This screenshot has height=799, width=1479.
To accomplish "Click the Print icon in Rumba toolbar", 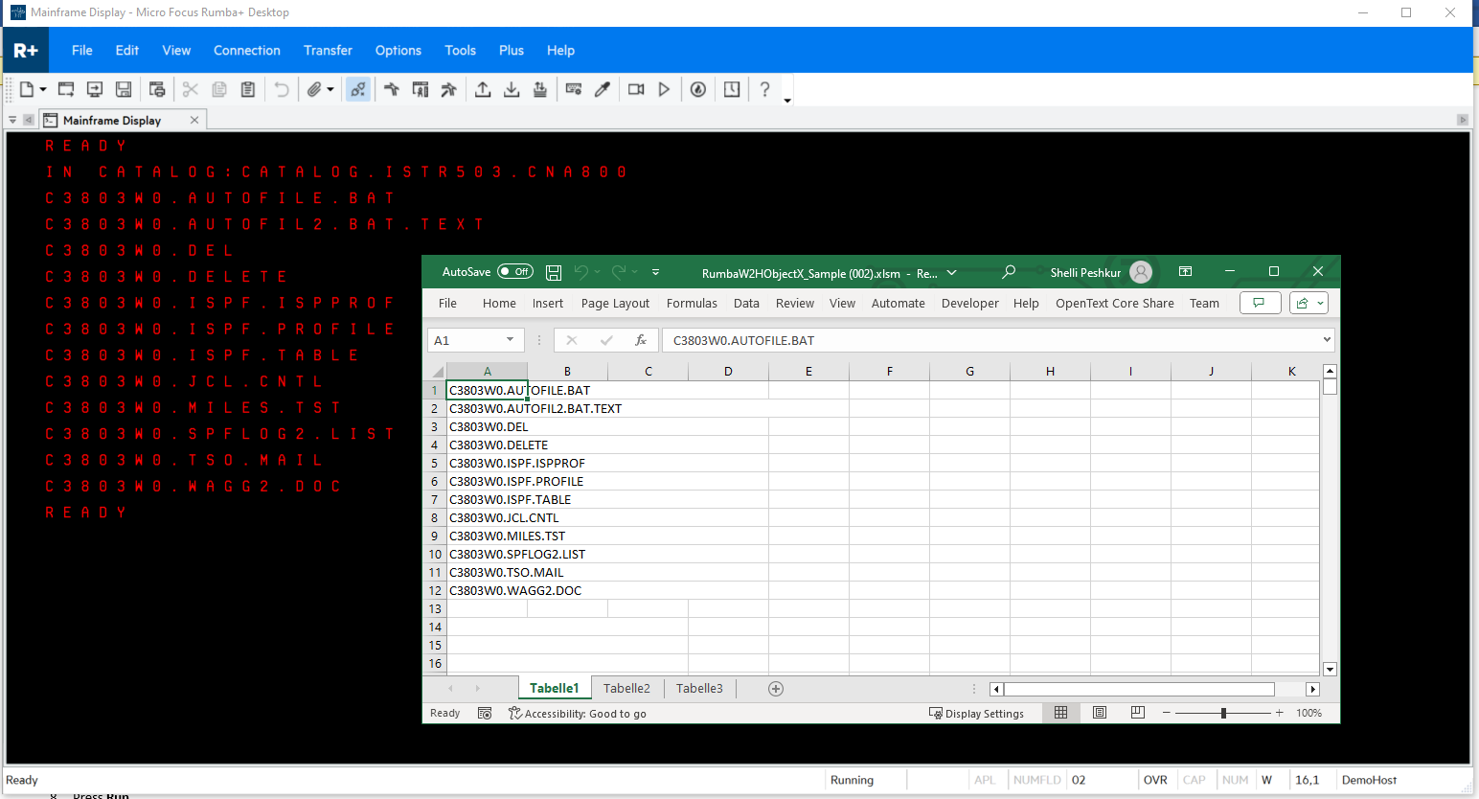I will [157, 89].
